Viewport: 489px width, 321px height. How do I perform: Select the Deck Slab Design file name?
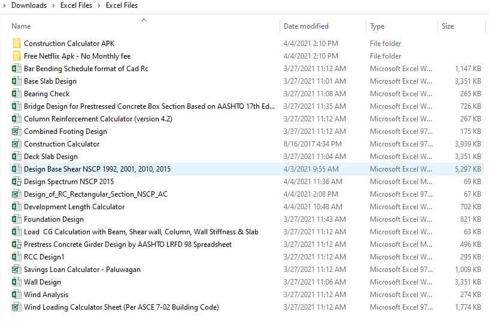(51, 157)
